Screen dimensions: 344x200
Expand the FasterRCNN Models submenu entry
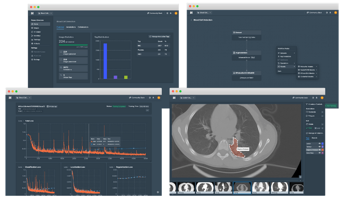307,70
